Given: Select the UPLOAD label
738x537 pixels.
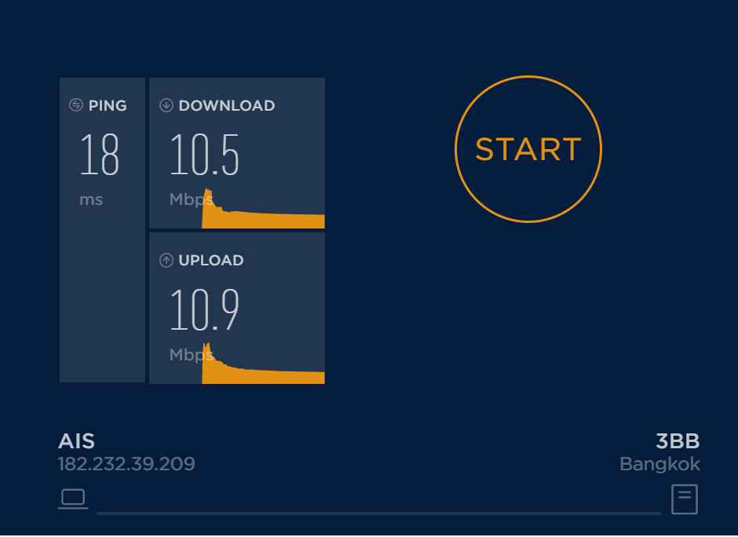Looking at the screenshot, I should [211, 261].
